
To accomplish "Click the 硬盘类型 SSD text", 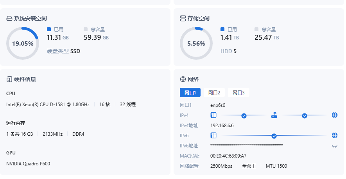I will pyautogui.click(x=64, y=51).
